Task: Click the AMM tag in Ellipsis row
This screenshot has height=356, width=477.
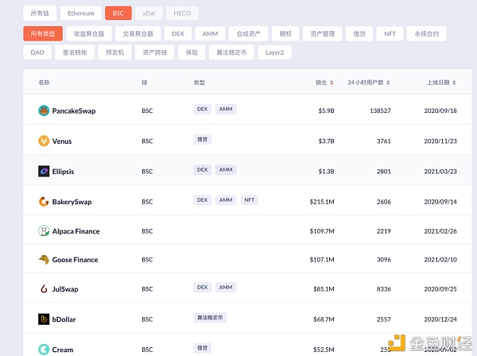Action: (226, 169)
